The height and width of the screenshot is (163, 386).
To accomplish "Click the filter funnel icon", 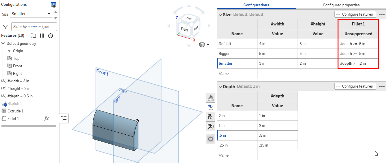I will point(5,27).
